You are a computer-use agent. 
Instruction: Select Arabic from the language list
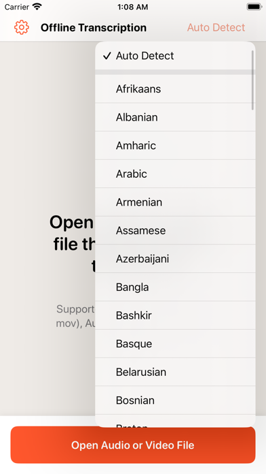pos(175,174)
